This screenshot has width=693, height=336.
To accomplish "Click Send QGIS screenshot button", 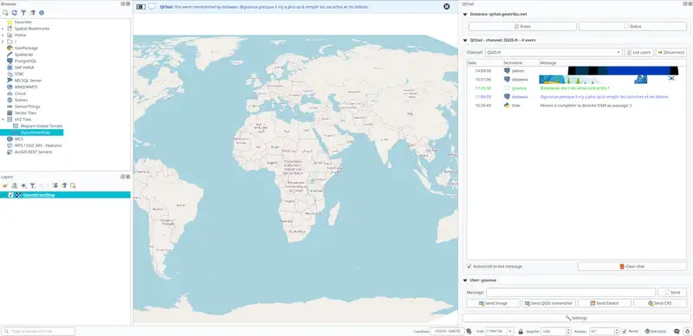I will (548, 303).
